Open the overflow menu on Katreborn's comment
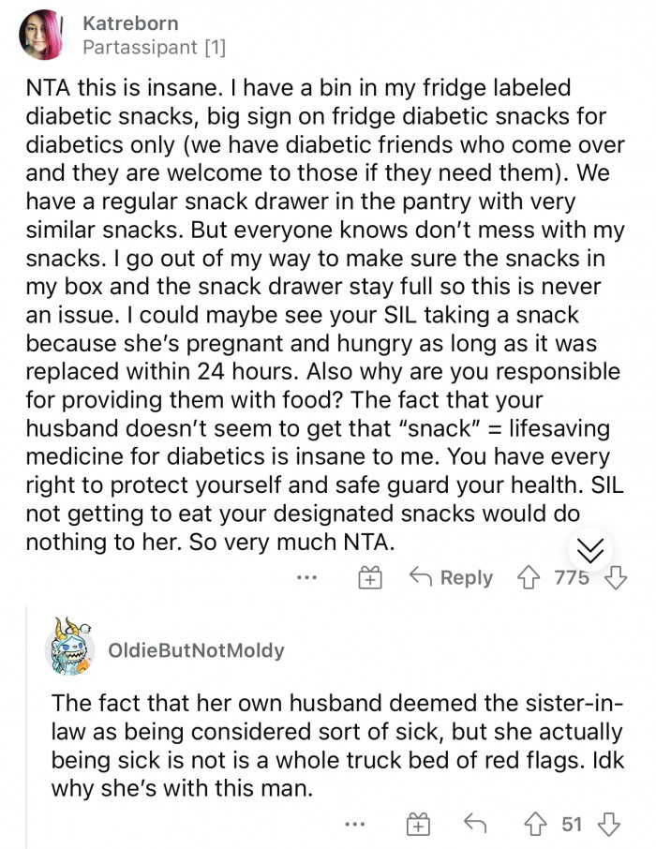The width and height of the screenshot is (656, 849). click(306, 578)
